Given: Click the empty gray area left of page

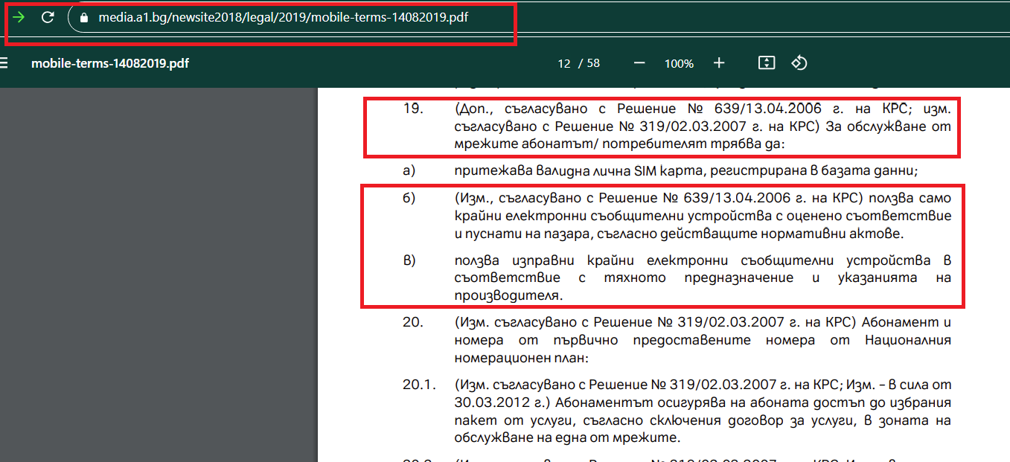Looking at the screenshot, I should 156,275.
